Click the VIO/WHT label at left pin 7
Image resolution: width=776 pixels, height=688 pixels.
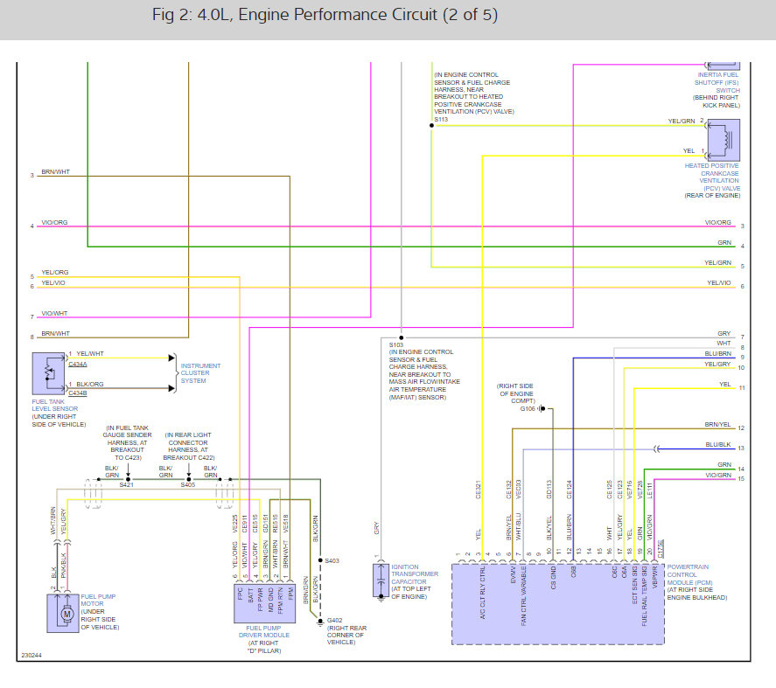click(x=54, y=314)
